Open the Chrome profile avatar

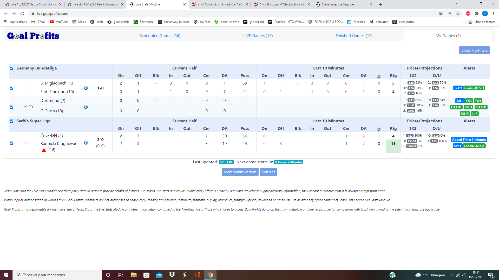(x=485, y=13)
